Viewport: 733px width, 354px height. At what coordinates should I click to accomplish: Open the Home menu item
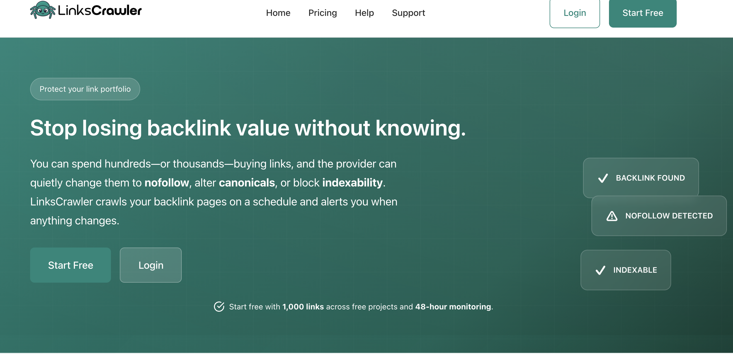coord(278,13)
